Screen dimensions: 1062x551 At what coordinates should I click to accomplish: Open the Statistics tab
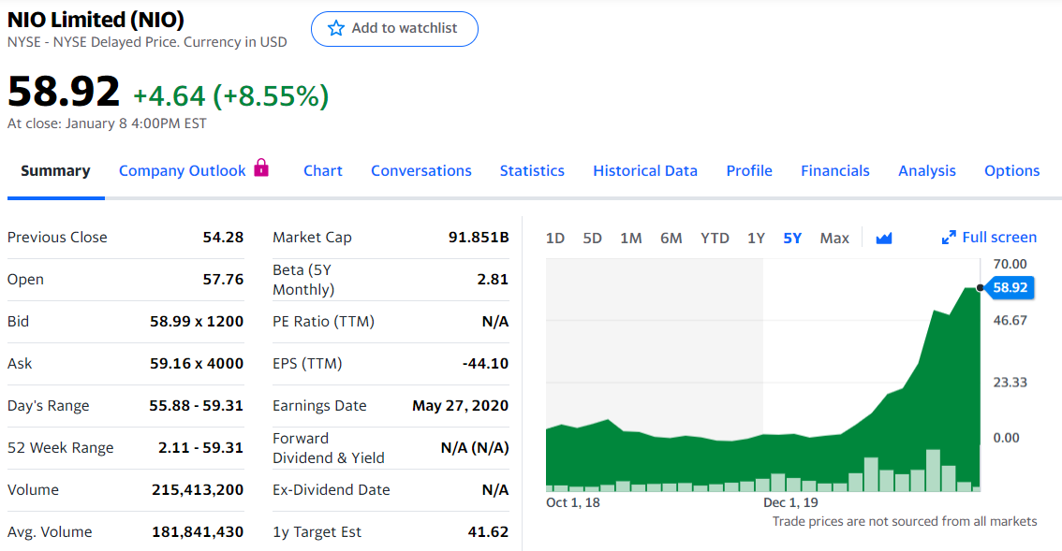[532, 170]
